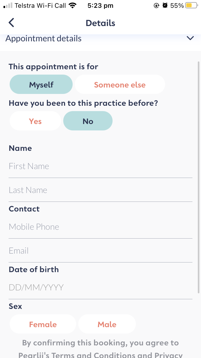
Task: Tap the rotation lock status icon
Action: click(x=157, y=5)
